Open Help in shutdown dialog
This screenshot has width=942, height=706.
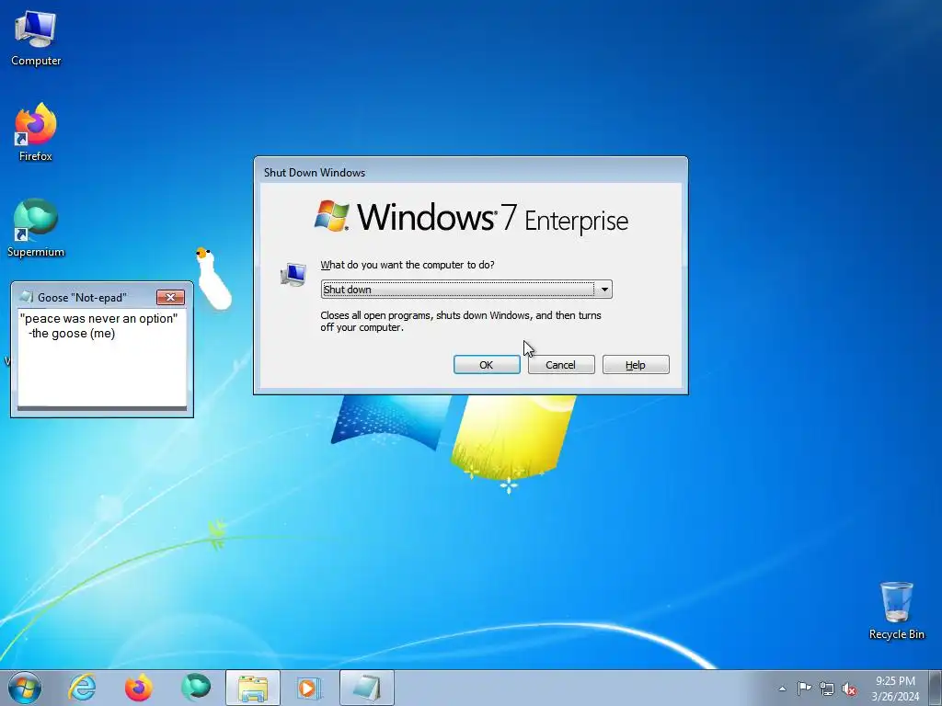coord(636,364)
